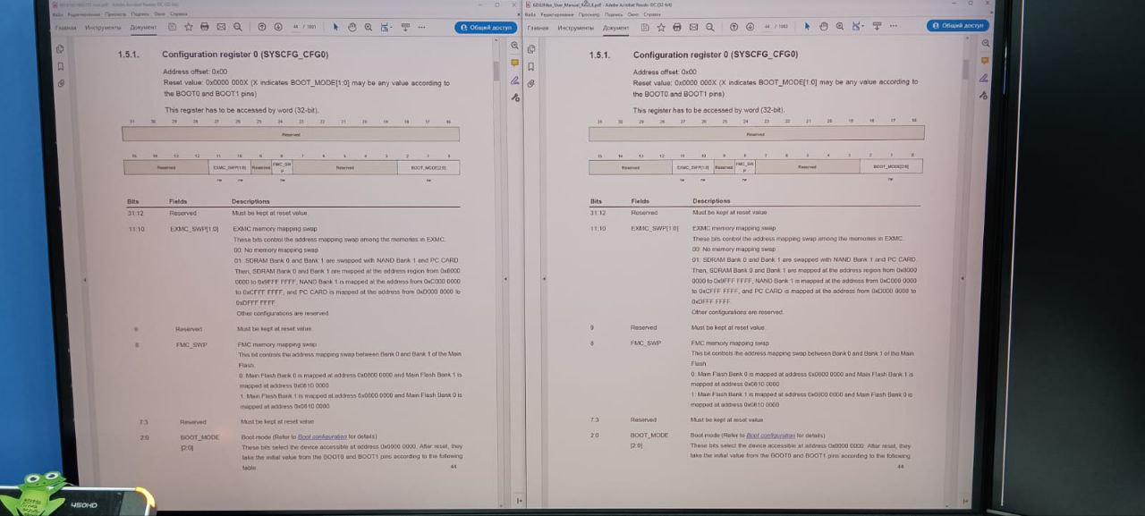
Task: Open page thumbnails panel in left window
Action: [x=60, y=49]
